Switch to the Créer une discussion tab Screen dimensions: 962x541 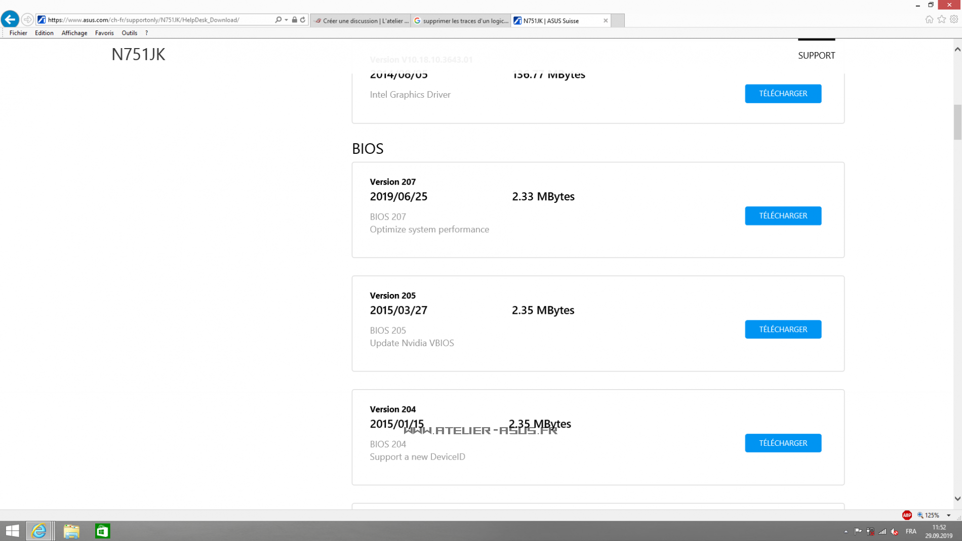coord(361,21)
